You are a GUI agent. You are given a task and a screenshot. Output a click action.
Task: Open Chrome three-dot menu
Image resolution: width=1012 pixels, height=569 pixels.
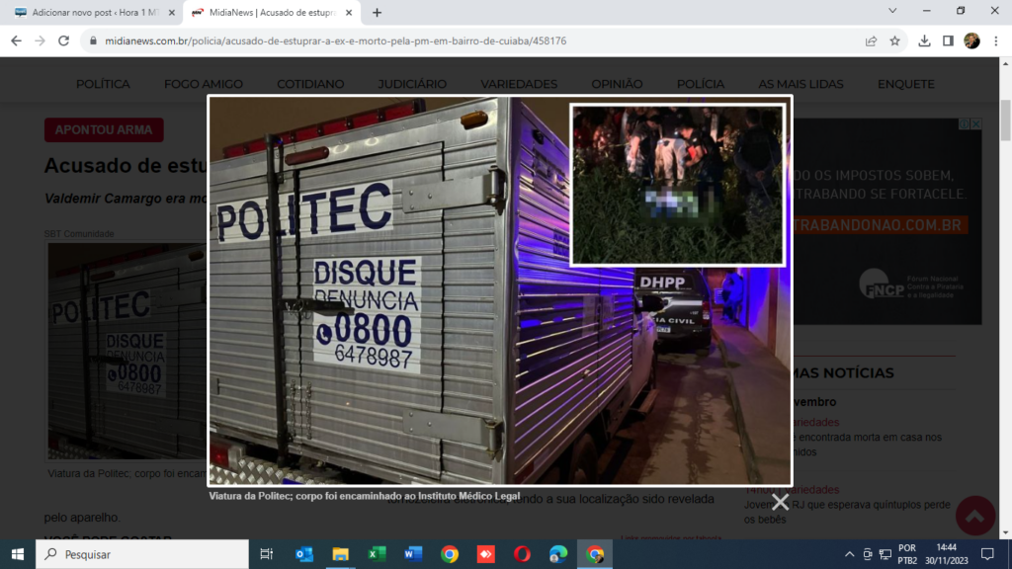click(996, 41)
